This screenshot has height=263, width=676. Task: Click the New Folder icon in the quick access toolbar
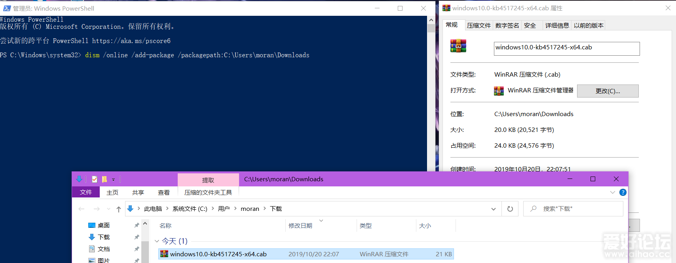(104, 179)
